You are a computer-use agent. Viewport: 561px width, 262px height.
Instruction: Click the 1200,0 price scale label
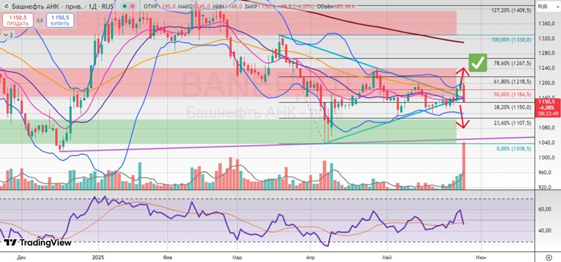point(546,83)
